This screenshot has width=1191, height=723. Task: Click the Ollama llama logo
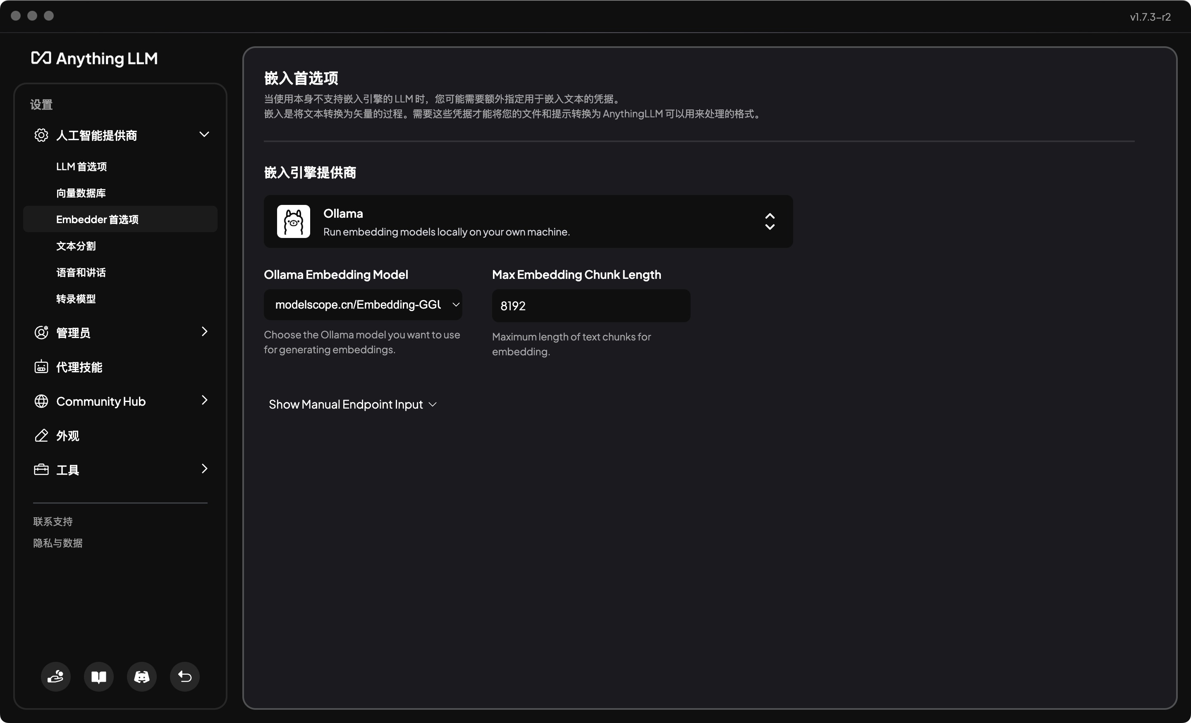293,221
